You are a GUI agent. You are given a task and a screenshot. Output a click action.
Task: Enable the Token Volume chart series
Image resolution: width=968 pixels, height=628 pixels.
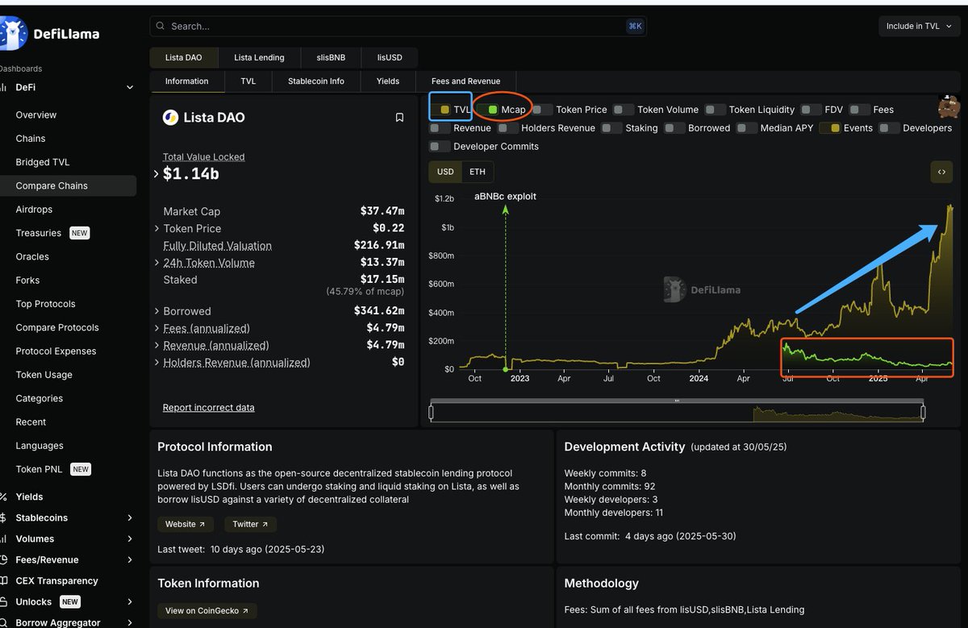[x=624, y=110]
